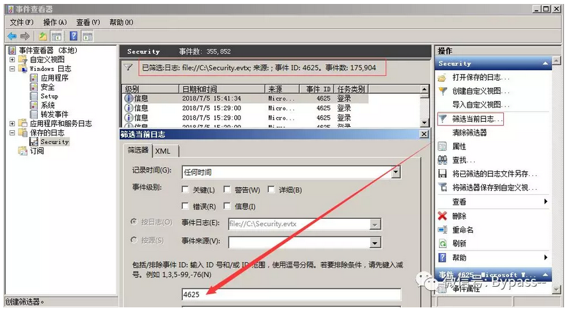Click the event ID input field containing 4625

coord(291,295)
